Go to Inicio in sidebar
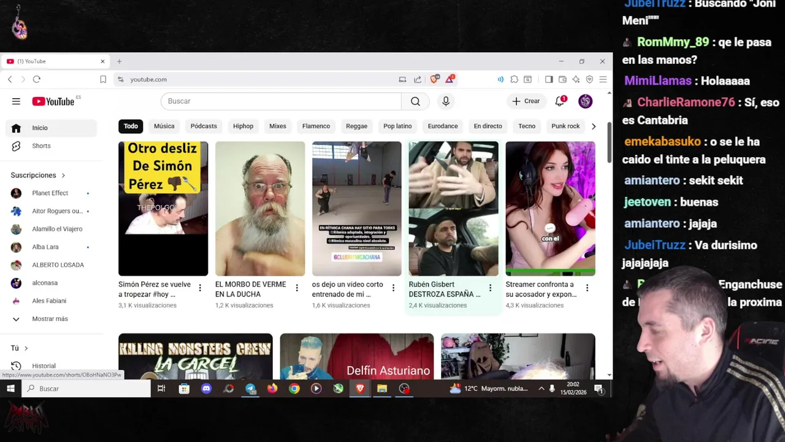Image resolution: width=785 pixels, height=442 pixels. tap(52, 128)
